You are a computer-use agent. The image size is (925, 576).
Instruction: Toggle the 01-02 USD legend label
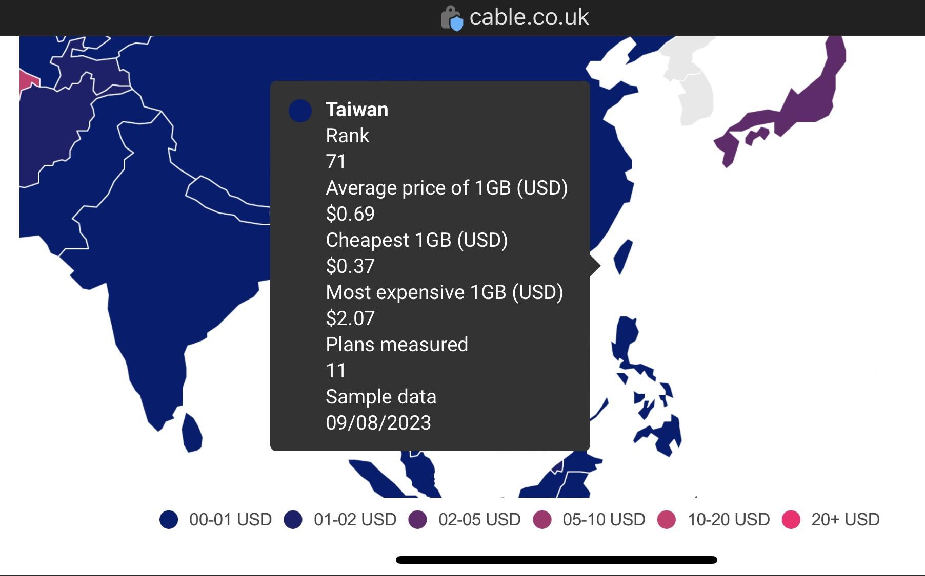click(355, 519)
